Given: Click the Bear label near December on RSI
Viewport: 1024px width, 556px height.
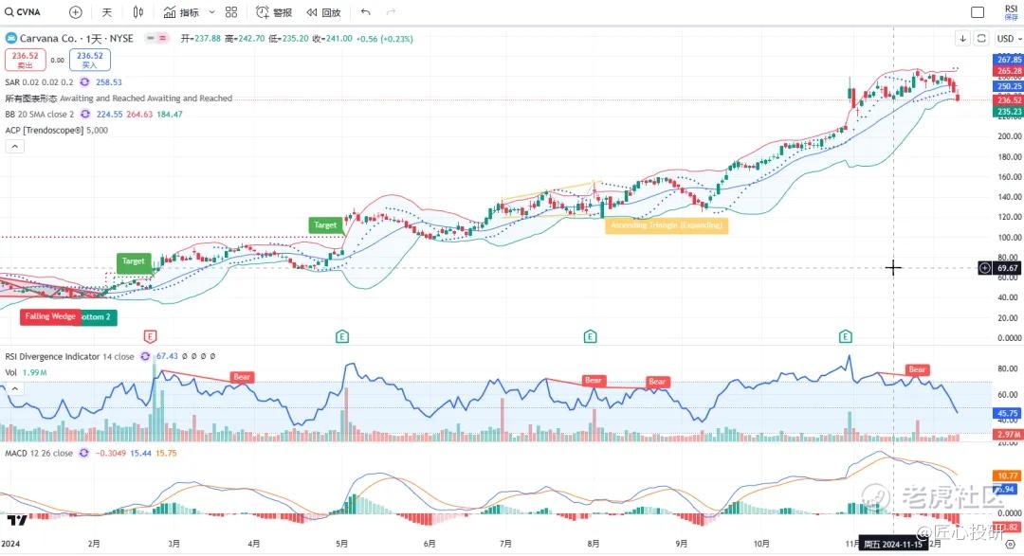Looking at the screenshot, I should [x=917, y=369].
